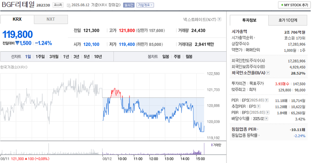This screenshot has width=312, height=163.
Task: Click the stock code 282330
Action: pos(43,5)
